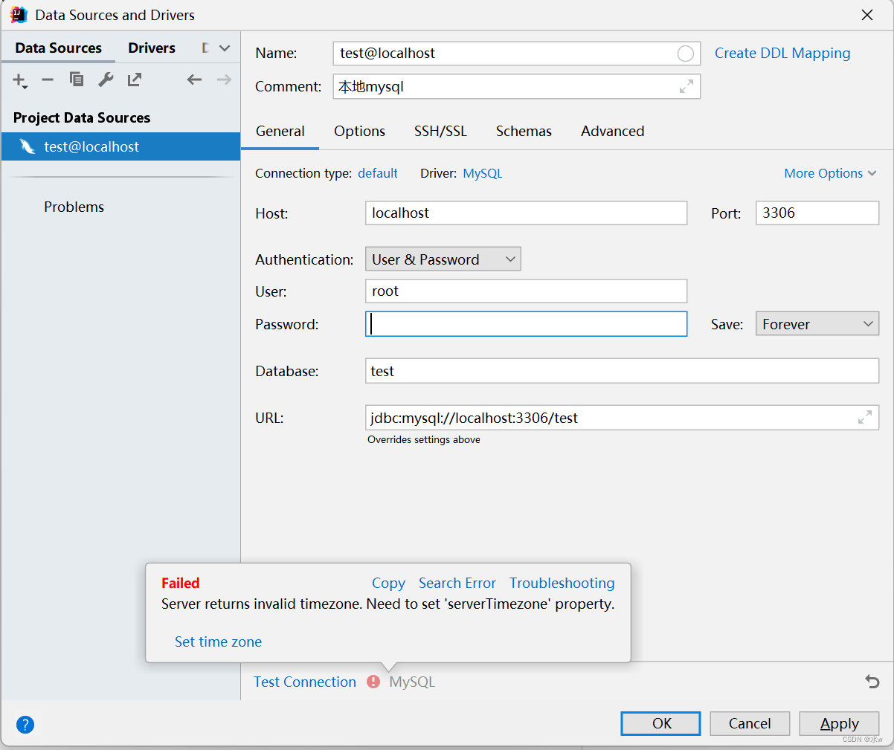Click Test Connection
This screenshot has width=894, height=750.
pos(304,682)
